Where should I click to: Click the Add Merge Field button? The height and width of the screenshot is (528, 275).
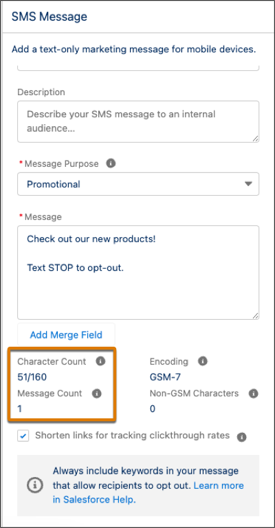(66, 335)
